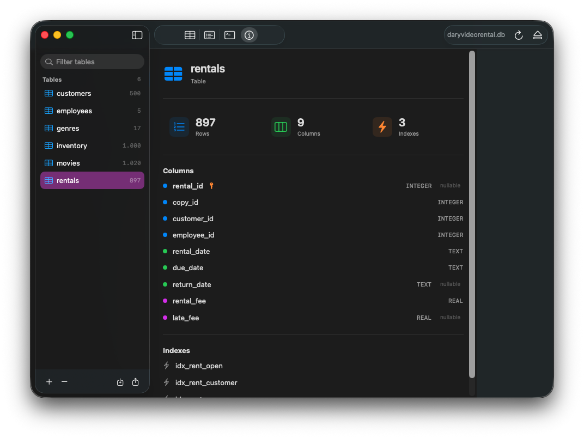
Task: Click the orange lightning indexes icon
Action: coord(382,127)
